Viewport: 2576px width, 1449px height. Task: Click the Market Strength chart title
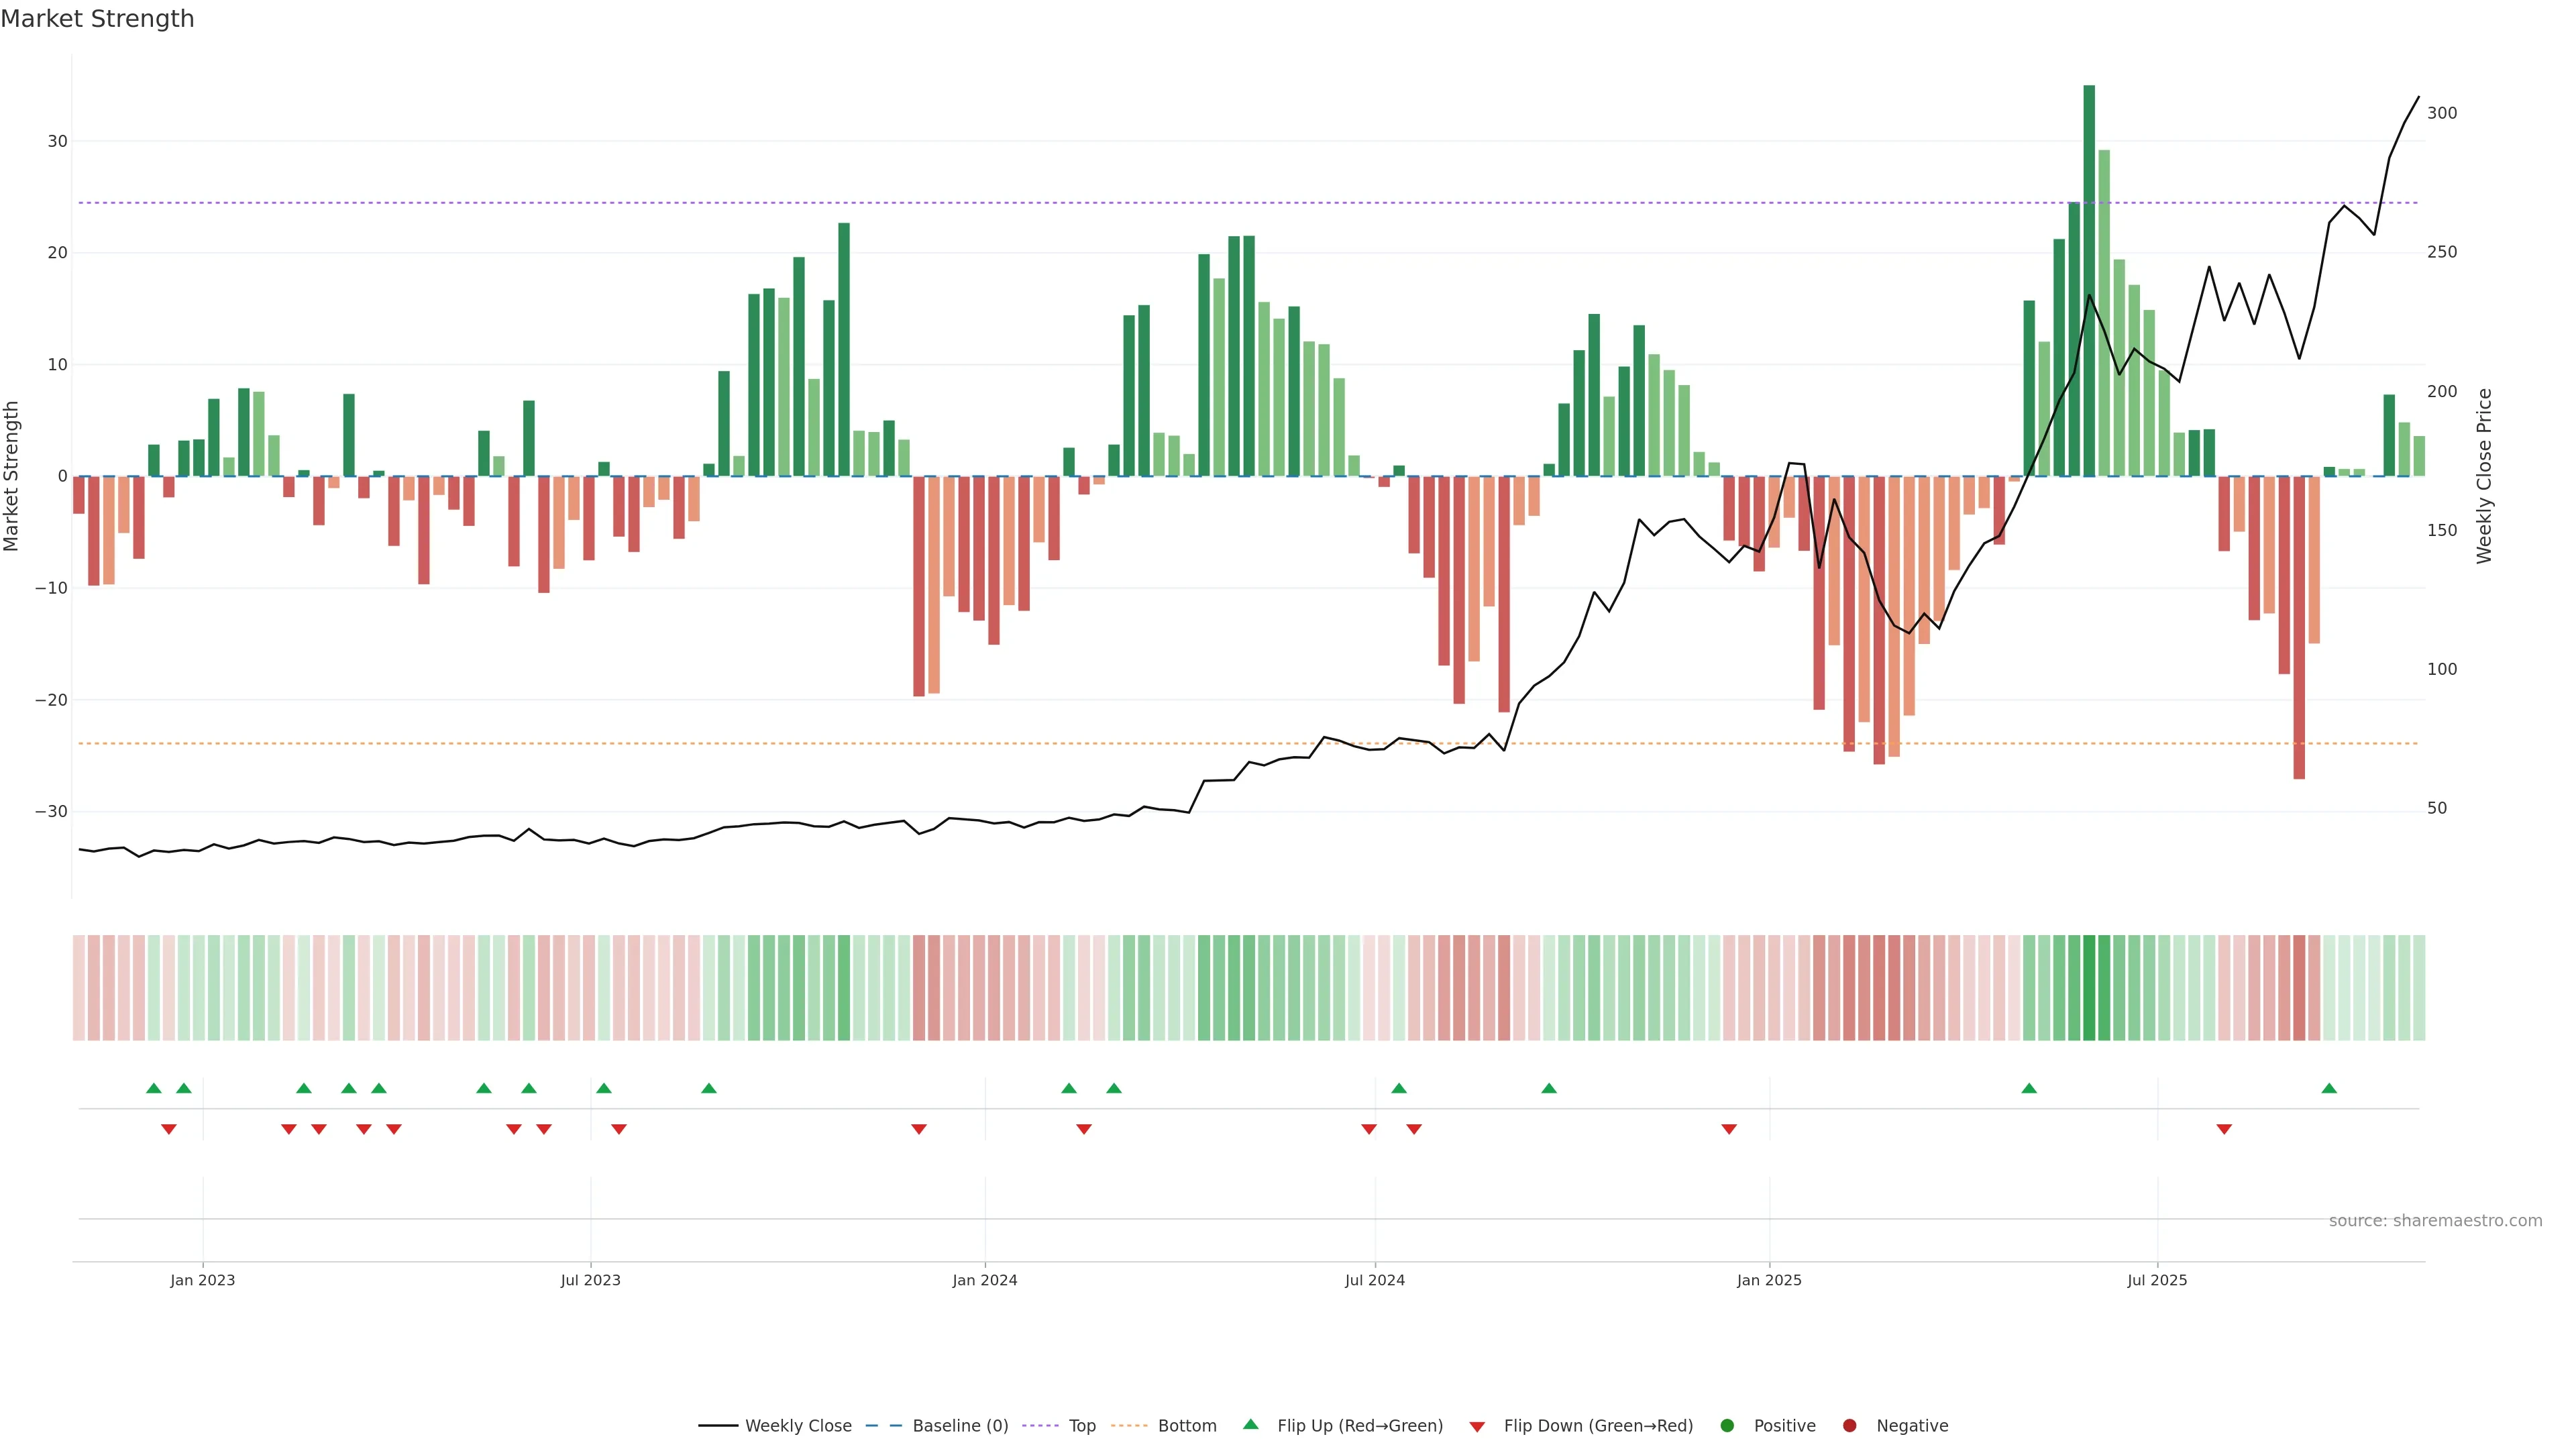pyautogui.click(x=97, y=19)
